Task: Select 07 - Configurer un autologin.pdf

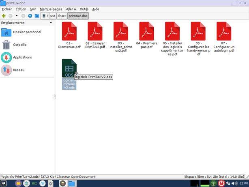Action: (224, 37)
